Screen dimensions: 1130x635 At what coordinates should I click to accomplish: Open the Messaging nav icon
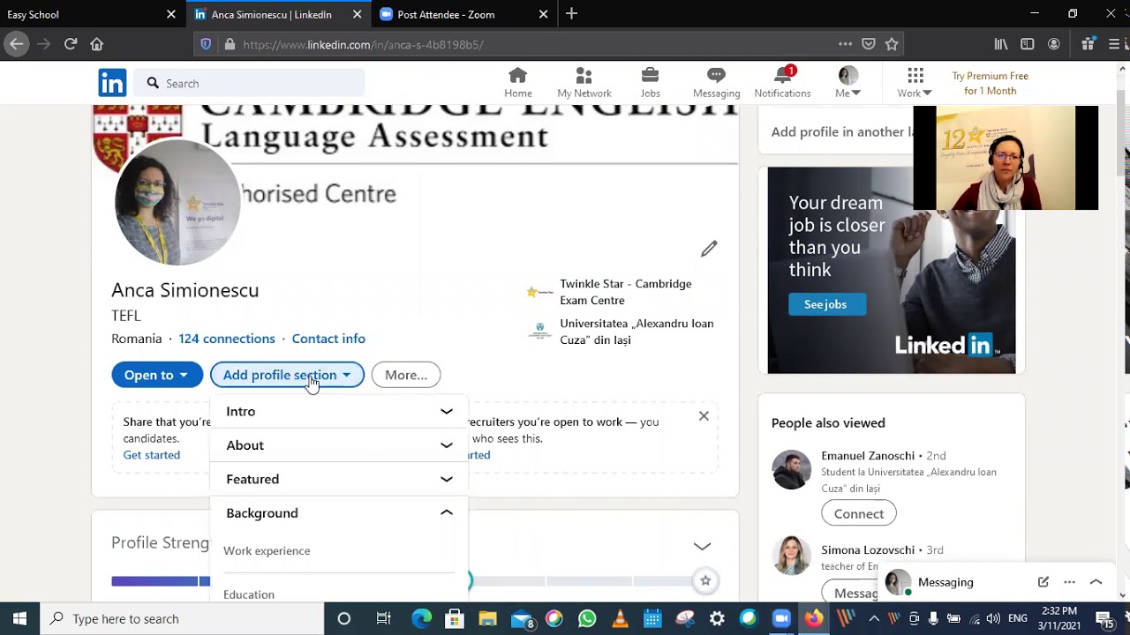716,77
